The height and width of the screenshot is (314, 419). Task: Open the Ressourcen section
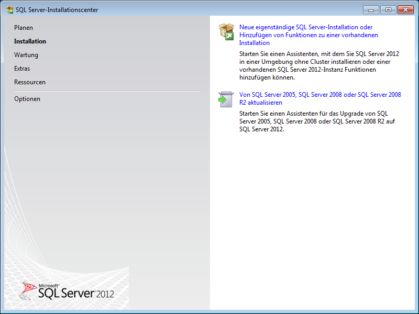tap(30, 82)
